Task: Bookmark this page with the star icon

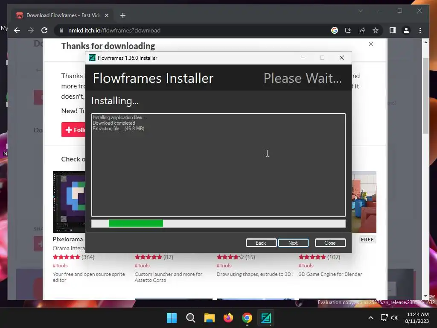Action: (376, 30)
